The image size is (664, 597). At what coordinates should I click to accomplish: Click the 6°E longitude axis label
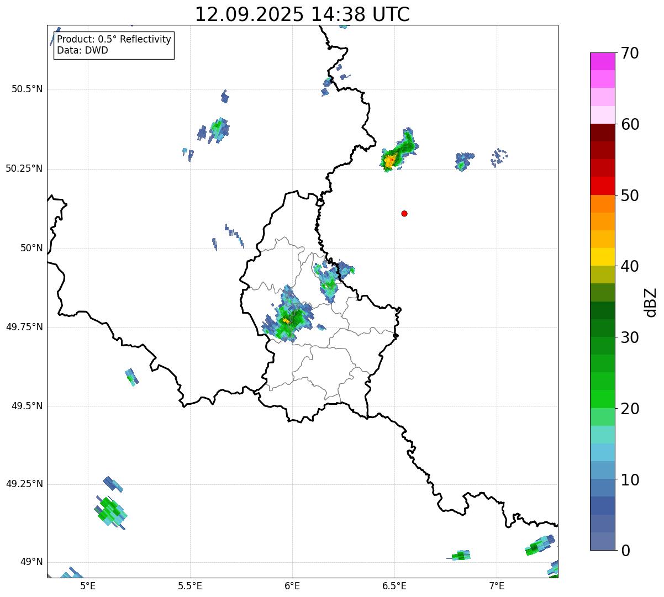pos(292,585)
